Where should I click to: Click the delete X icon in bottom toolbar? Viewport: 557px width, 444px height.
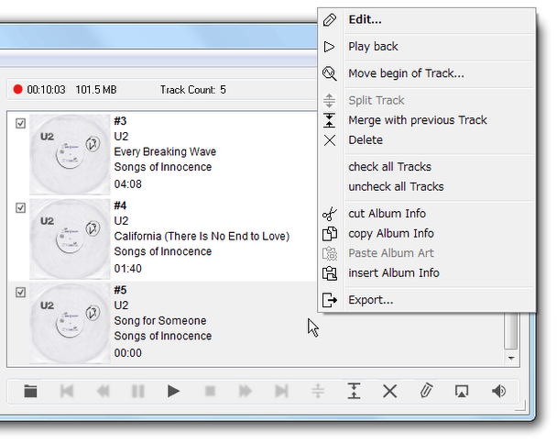389,392
